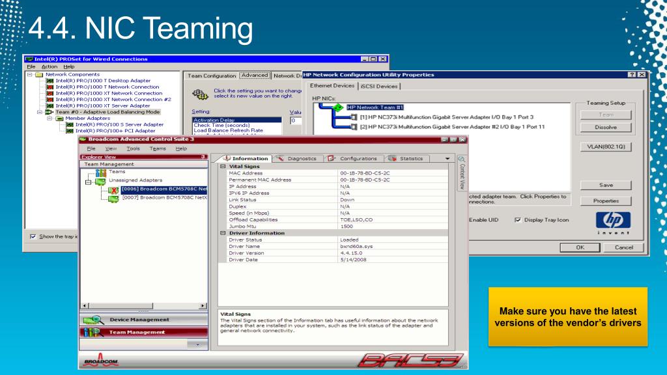Screen dimensions: 667x375
Task: Collapse the Driver Information section
Action: (x=223, y=233)
